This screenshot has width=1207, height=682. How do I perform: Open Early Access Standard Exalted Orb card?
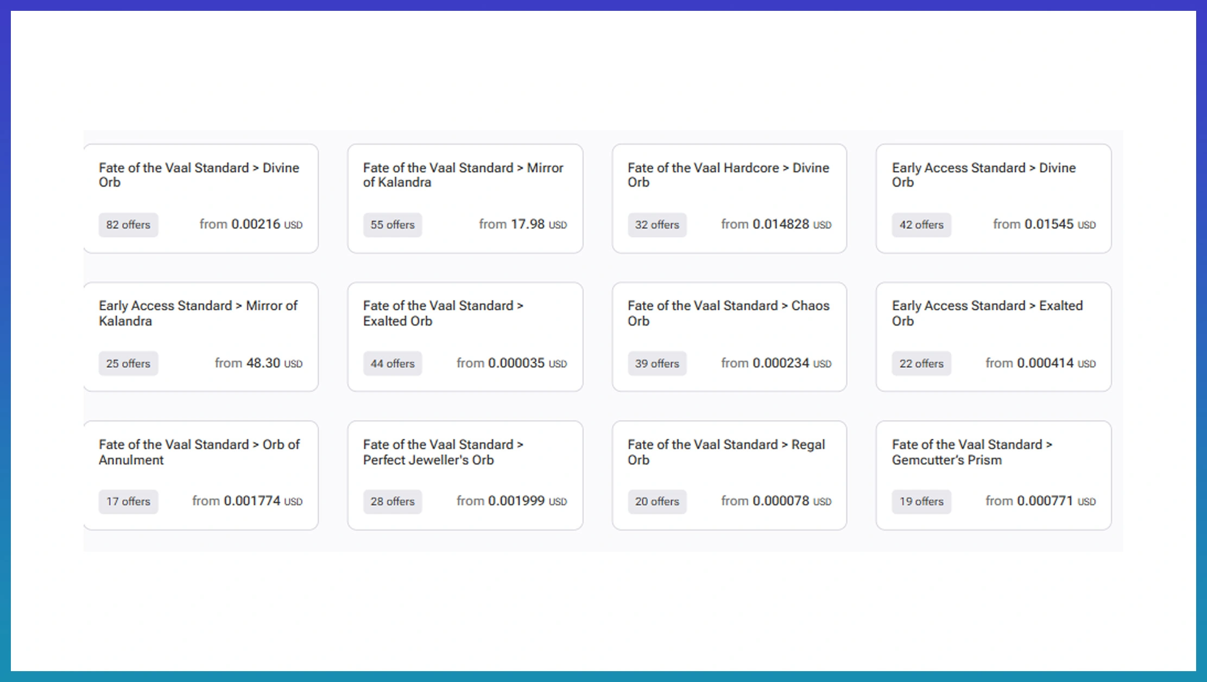(987, 314)
